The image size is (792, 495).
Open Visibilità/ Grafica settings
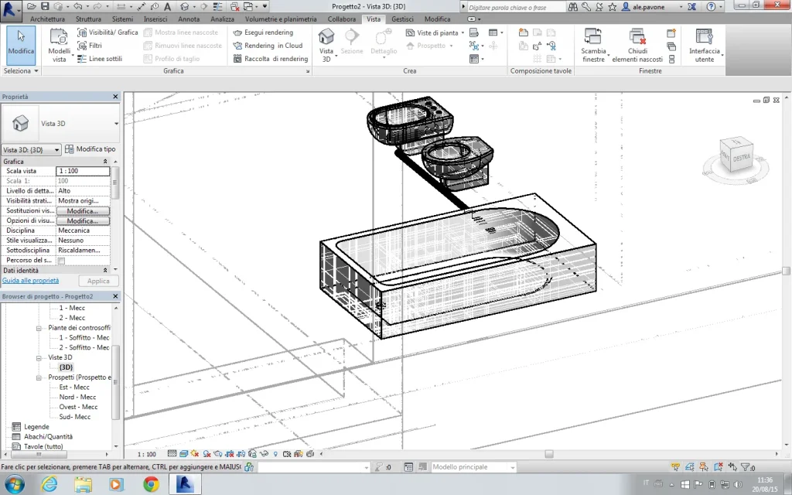click(x=108, y=32)
